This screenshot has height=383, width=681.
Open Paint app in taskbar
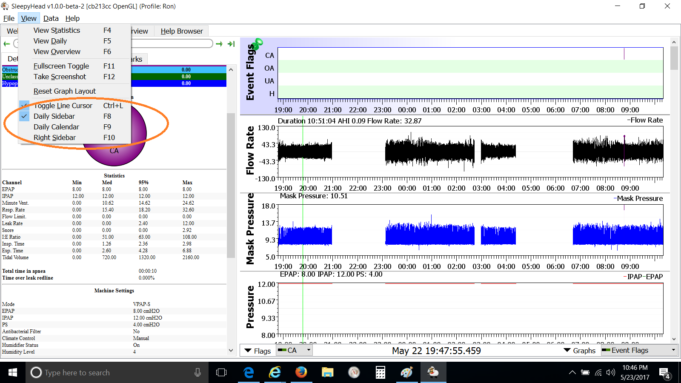406,372
